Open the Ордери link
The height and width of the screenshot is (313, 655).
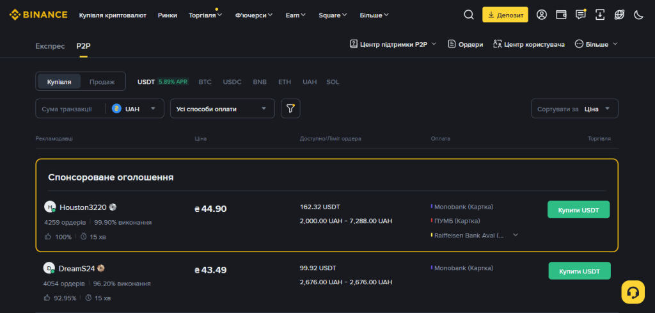click(x=471, y=44)
